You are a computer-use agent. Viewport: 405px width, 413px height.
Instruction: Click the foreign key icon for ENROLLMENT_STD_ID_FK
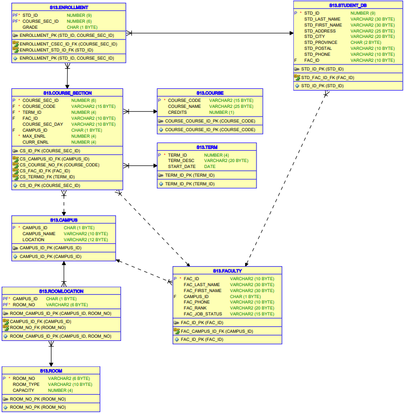pyautogui.click(x=16, y=49)
